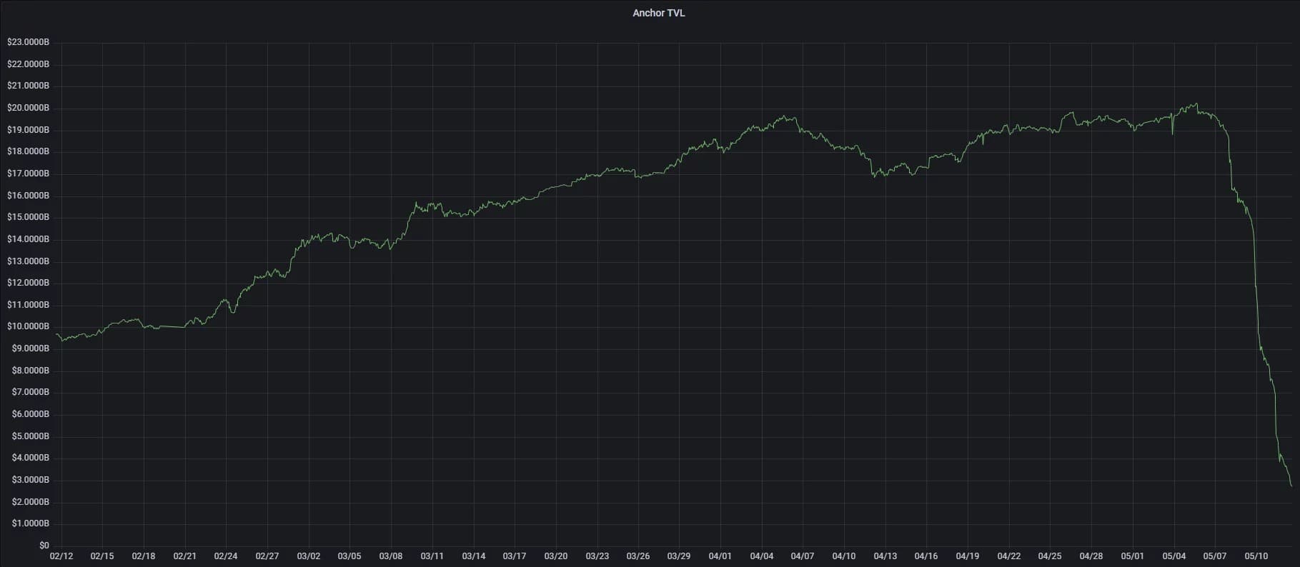Screen dimensions: 1300x567
Task: Select the $4.0000B y-axis label
Action: pyautogui.click(x=30, y=458)
